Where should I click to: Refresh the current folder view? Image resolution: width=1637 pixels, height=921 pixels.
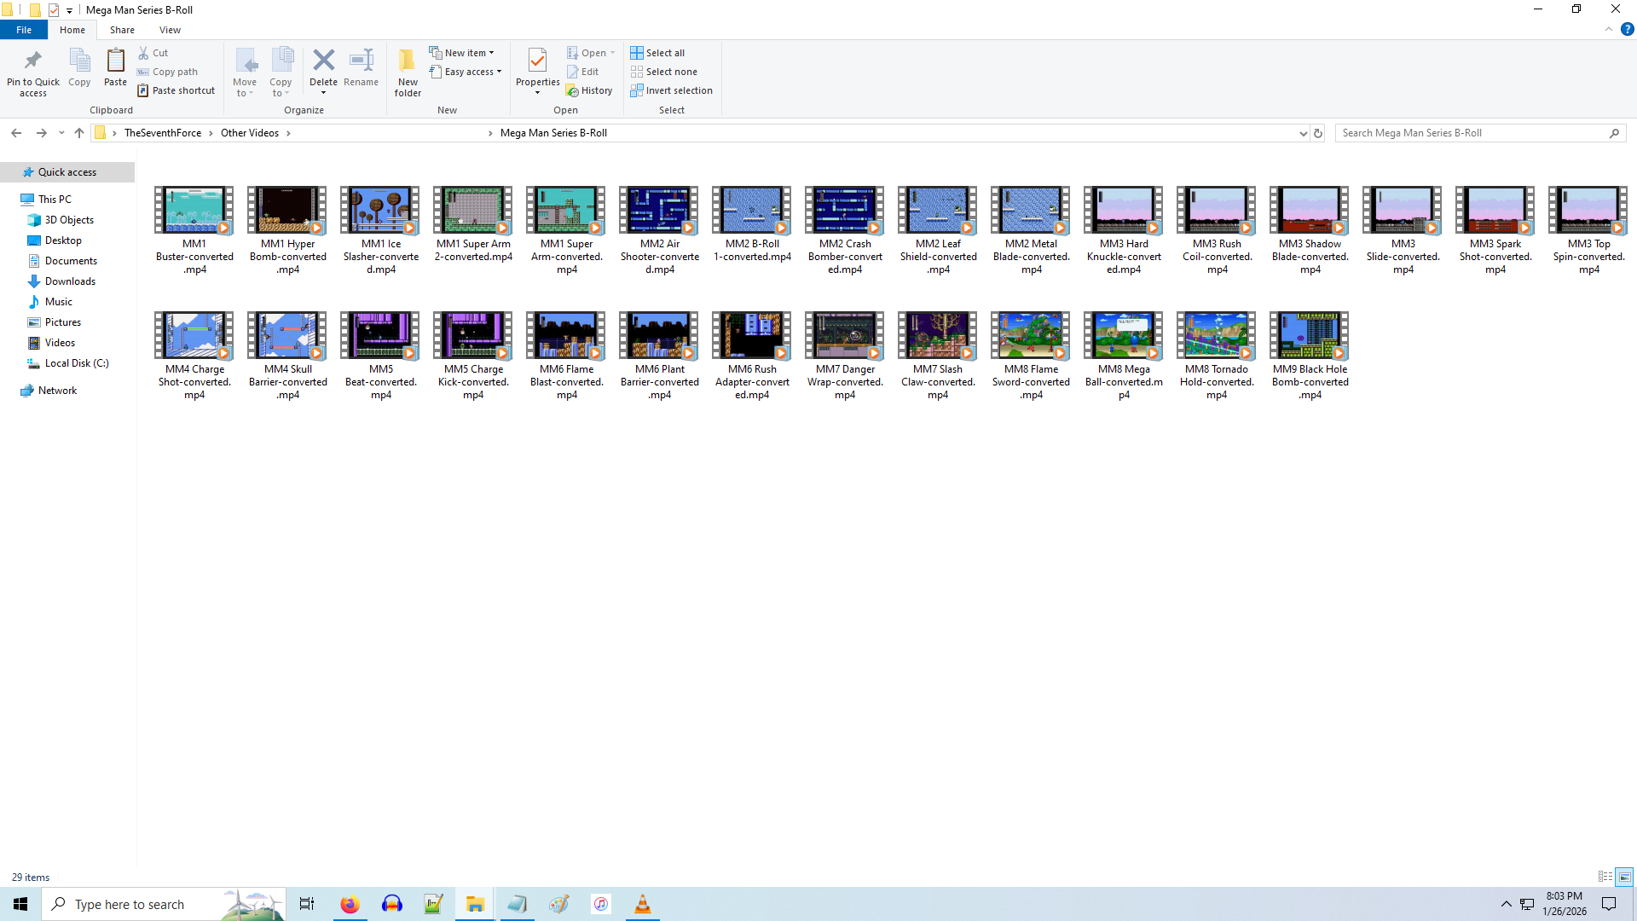pos(1318,133)
